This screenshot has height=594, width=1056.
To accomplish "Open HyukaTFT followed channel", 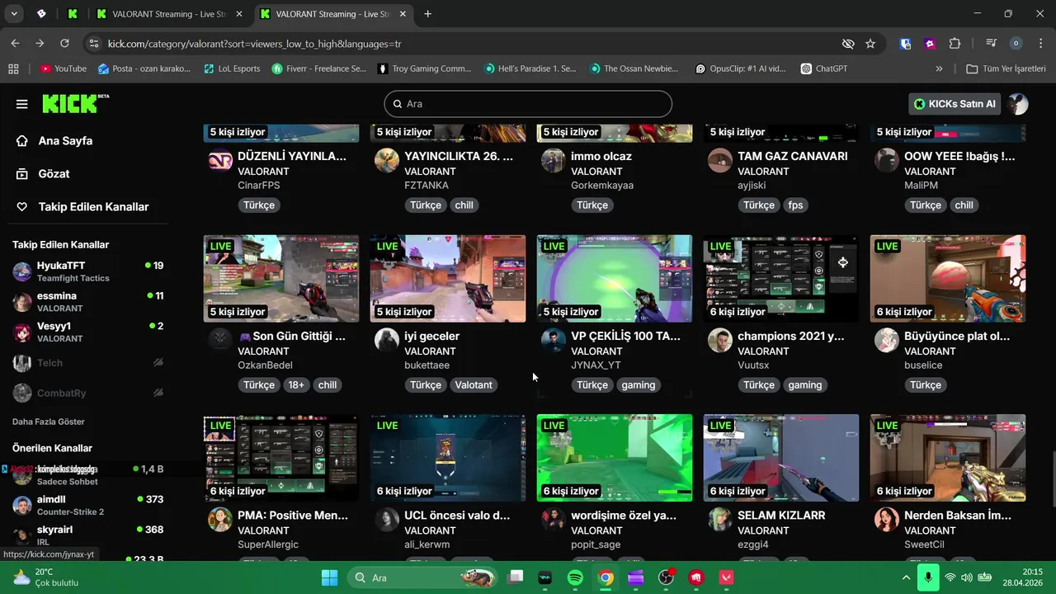I will (x=87, y=271).
